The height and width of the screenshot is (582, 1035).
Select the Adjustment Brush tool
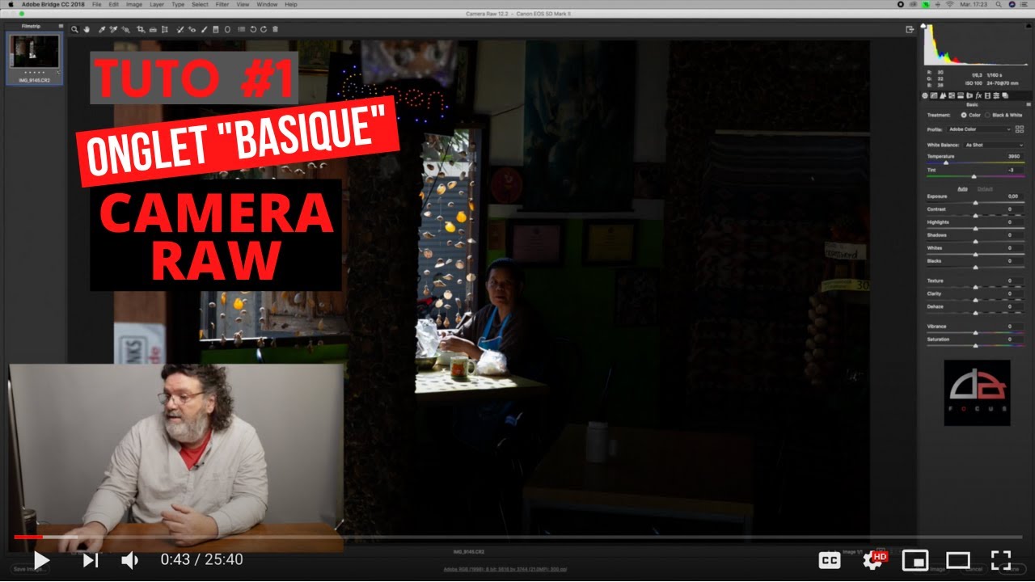coord(204,29)
